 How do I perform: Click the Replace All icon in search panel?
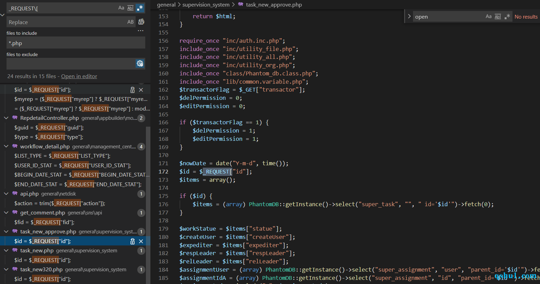(141, 22)
